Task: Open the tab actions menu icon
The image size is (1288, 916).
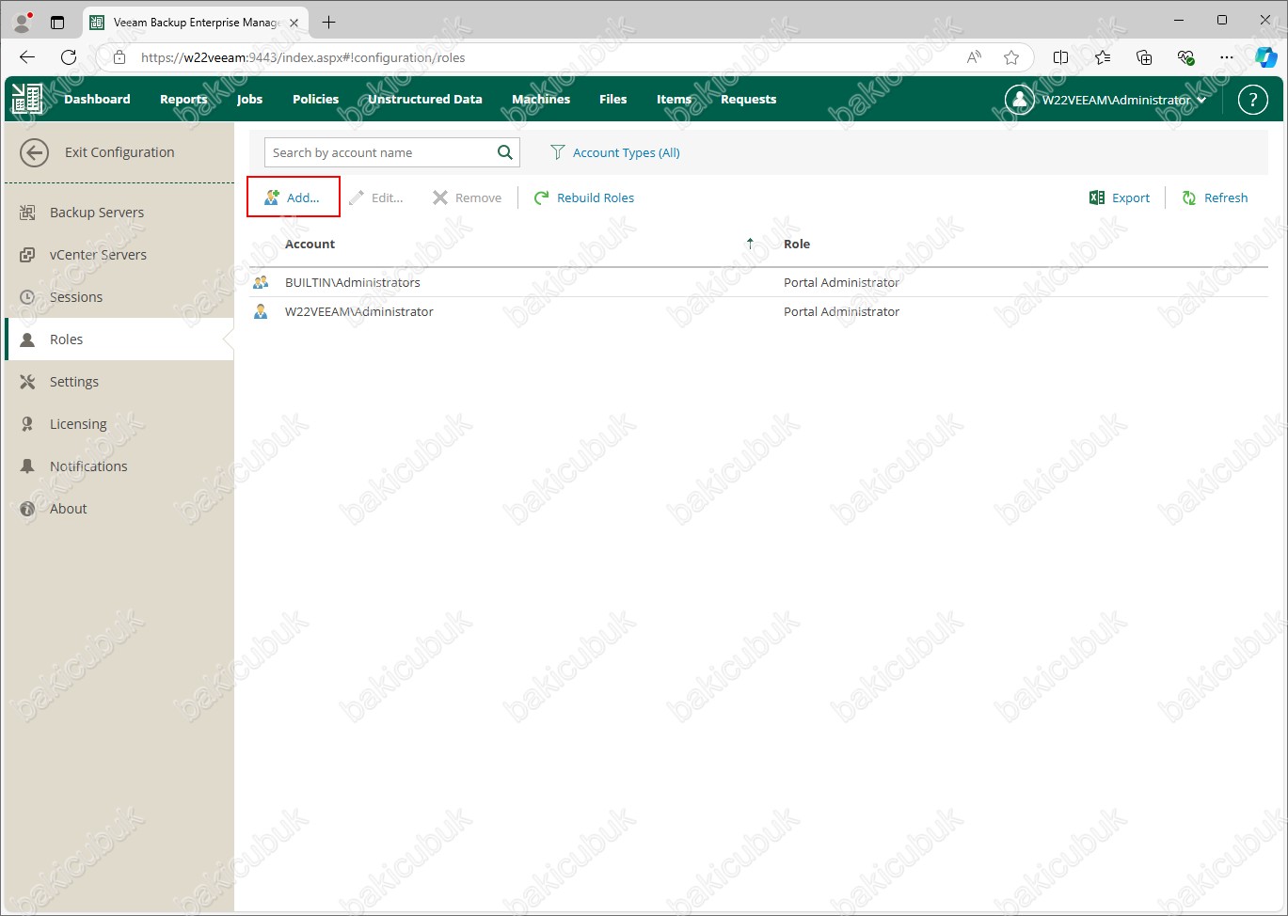Action: click(57, 22)
